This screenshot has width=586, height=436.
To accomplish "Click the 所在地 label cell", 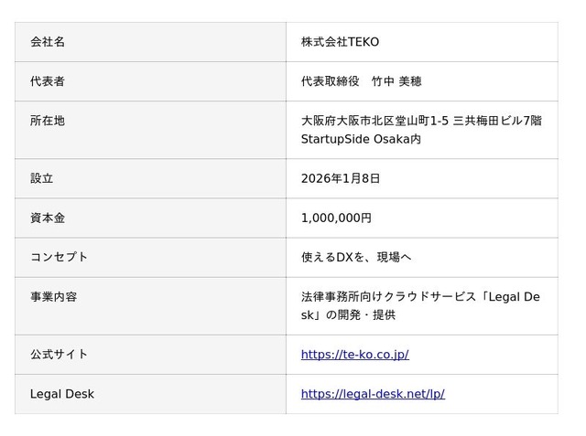I will pos(150,130).
